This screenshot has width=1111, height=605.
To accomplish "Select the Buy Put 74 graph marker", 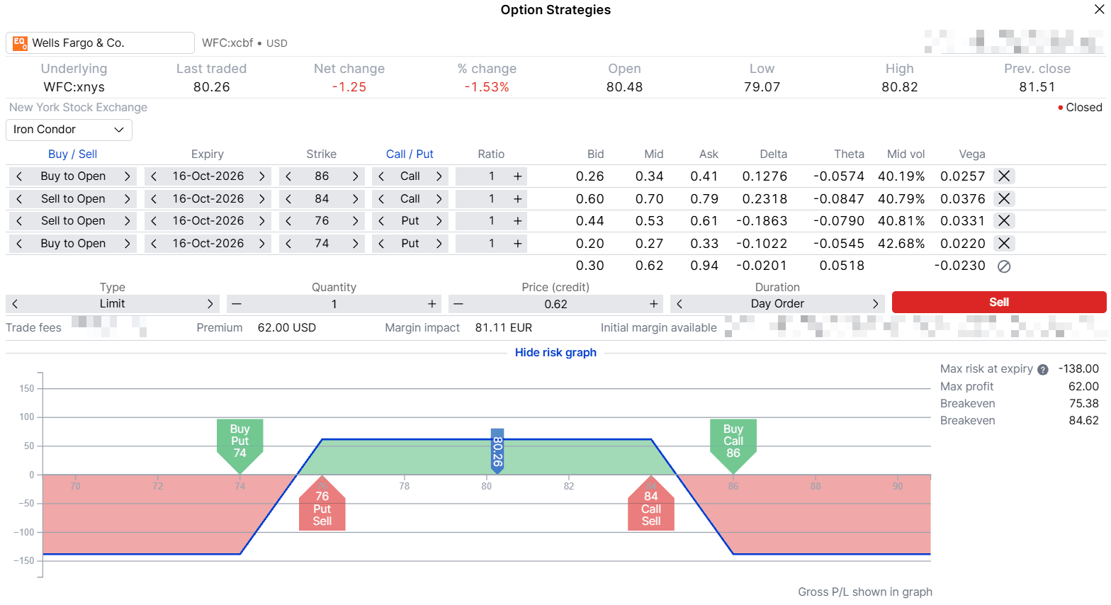I will [x=239, y=446].
